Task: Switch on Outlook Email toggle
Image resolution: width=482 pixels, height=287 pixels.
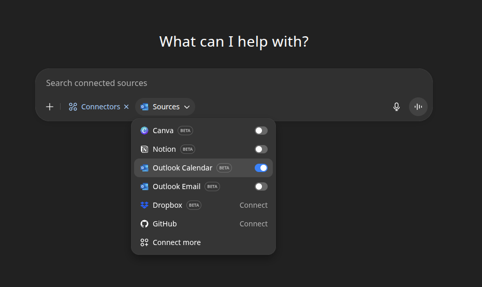Action: (x=261, y=186)
